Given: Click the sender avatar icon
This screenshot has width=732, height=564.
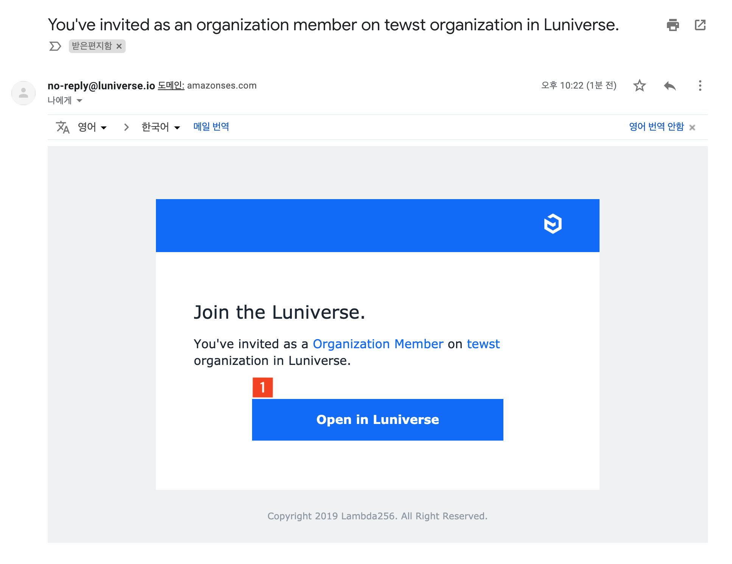Looking at the screenshot, I should (x=23, y=93).
